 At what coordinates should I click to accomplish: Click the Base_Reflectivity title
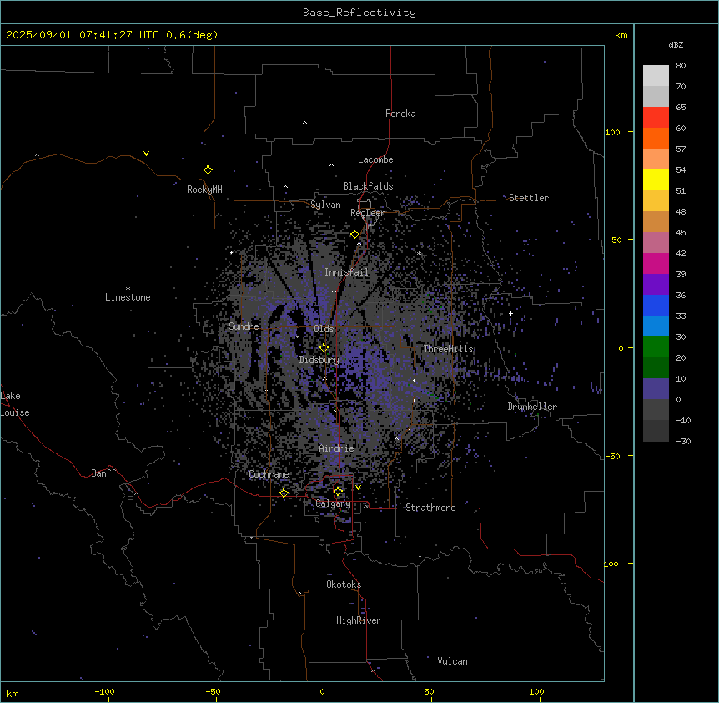pyautogui.click(x=359, y=13)
